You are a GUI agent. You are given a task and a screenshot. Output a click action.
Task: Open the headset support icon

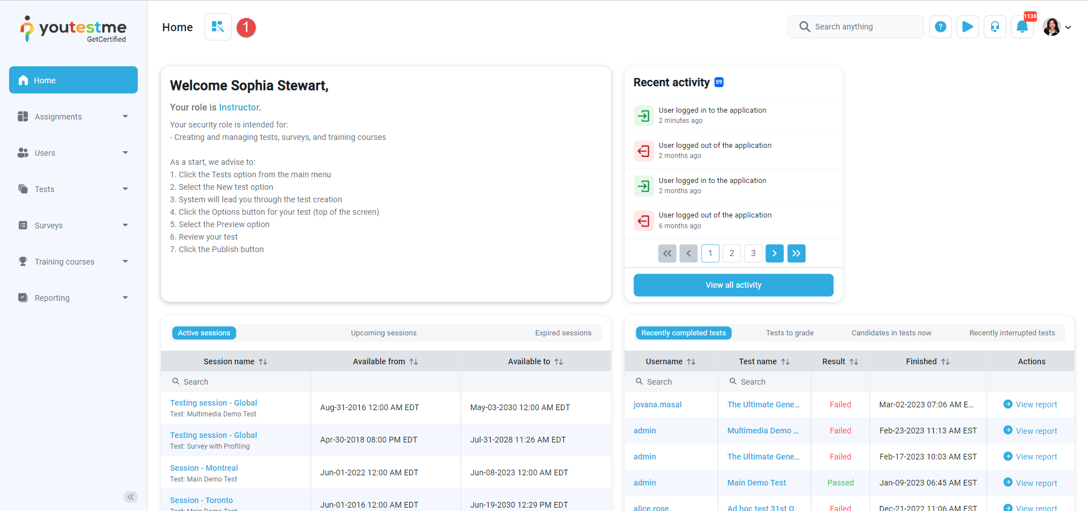coord(994,27)
